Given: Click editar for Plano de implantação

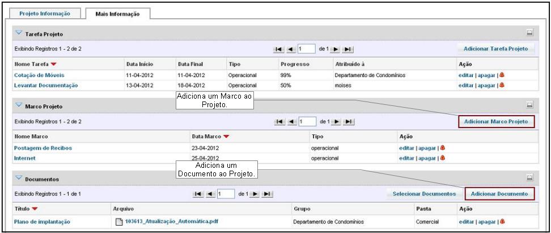Looking at the screenshot, I should 466,222.
